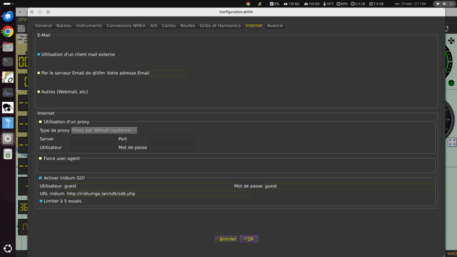The image size is (457, 257).
Task: Select 'Utilisation d'un client mail externe'
Action: click(39, 54)
